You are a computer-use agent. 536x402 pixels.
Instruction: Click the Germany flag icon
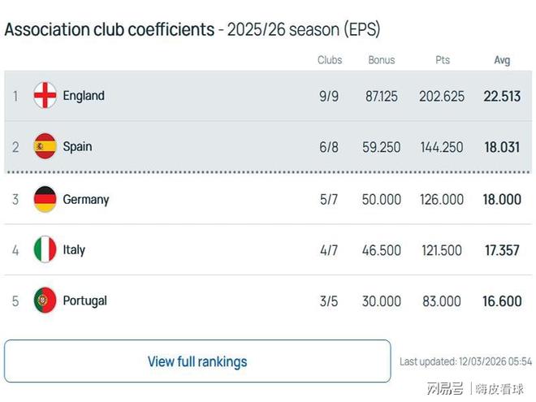tap(45, 199)
